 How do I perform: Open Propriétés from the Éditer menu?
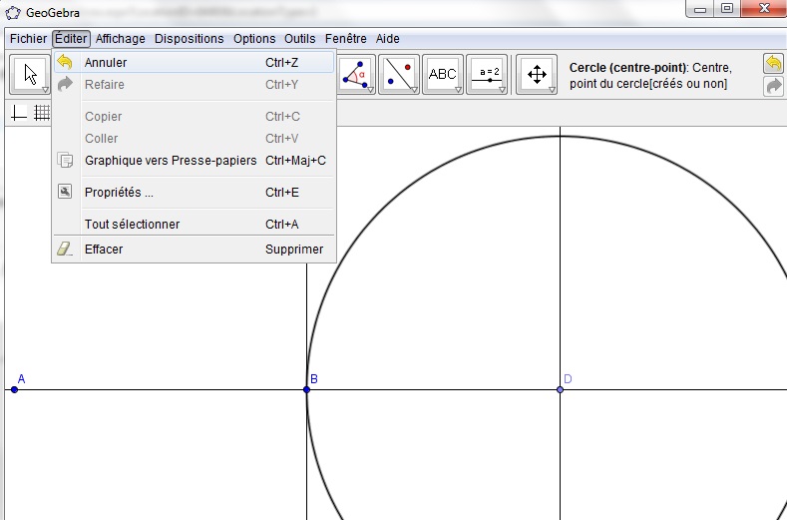(x=119, y=192)
